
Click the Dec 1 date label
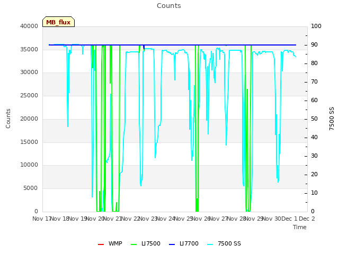[289, 219]
